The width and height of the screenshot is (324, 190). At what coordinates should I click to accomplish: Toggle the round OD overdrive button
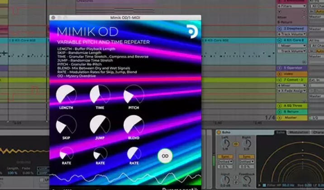(x=165, y=156)
